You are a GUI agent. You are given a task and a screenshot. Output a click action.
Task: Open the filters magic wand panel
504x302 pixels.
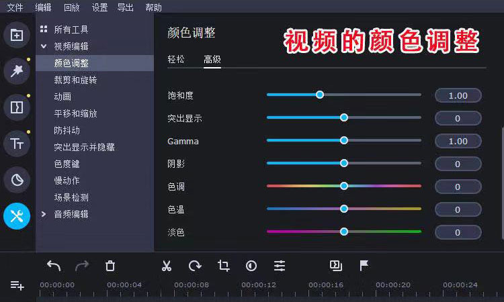click(17, 70)
